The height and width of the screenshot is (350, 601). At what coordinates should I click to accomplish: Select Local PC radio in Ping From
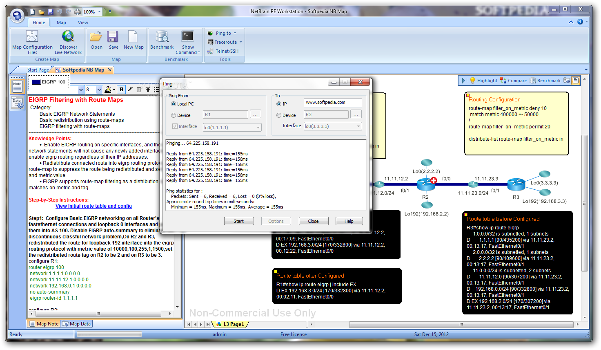tap(174, 104)
